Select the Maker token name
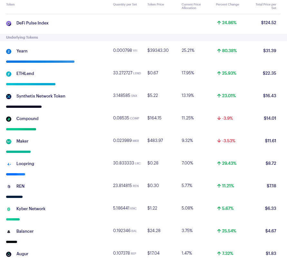The height and width of the screenshot is (262, 287). click(23, 141)
